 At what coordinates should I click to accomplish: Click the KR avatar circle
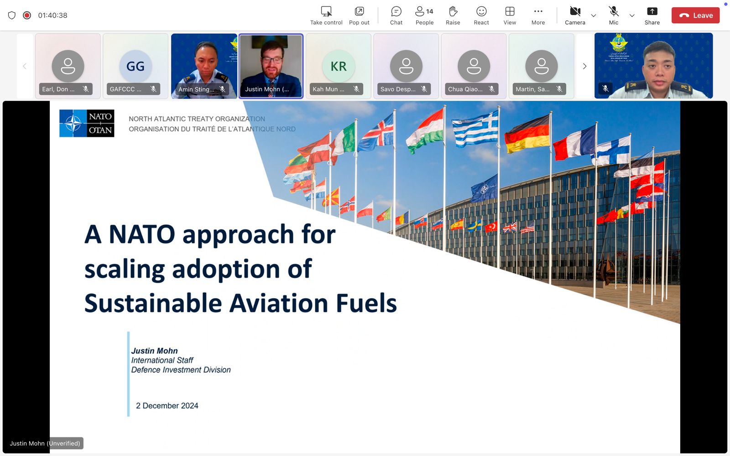point(339,66)
